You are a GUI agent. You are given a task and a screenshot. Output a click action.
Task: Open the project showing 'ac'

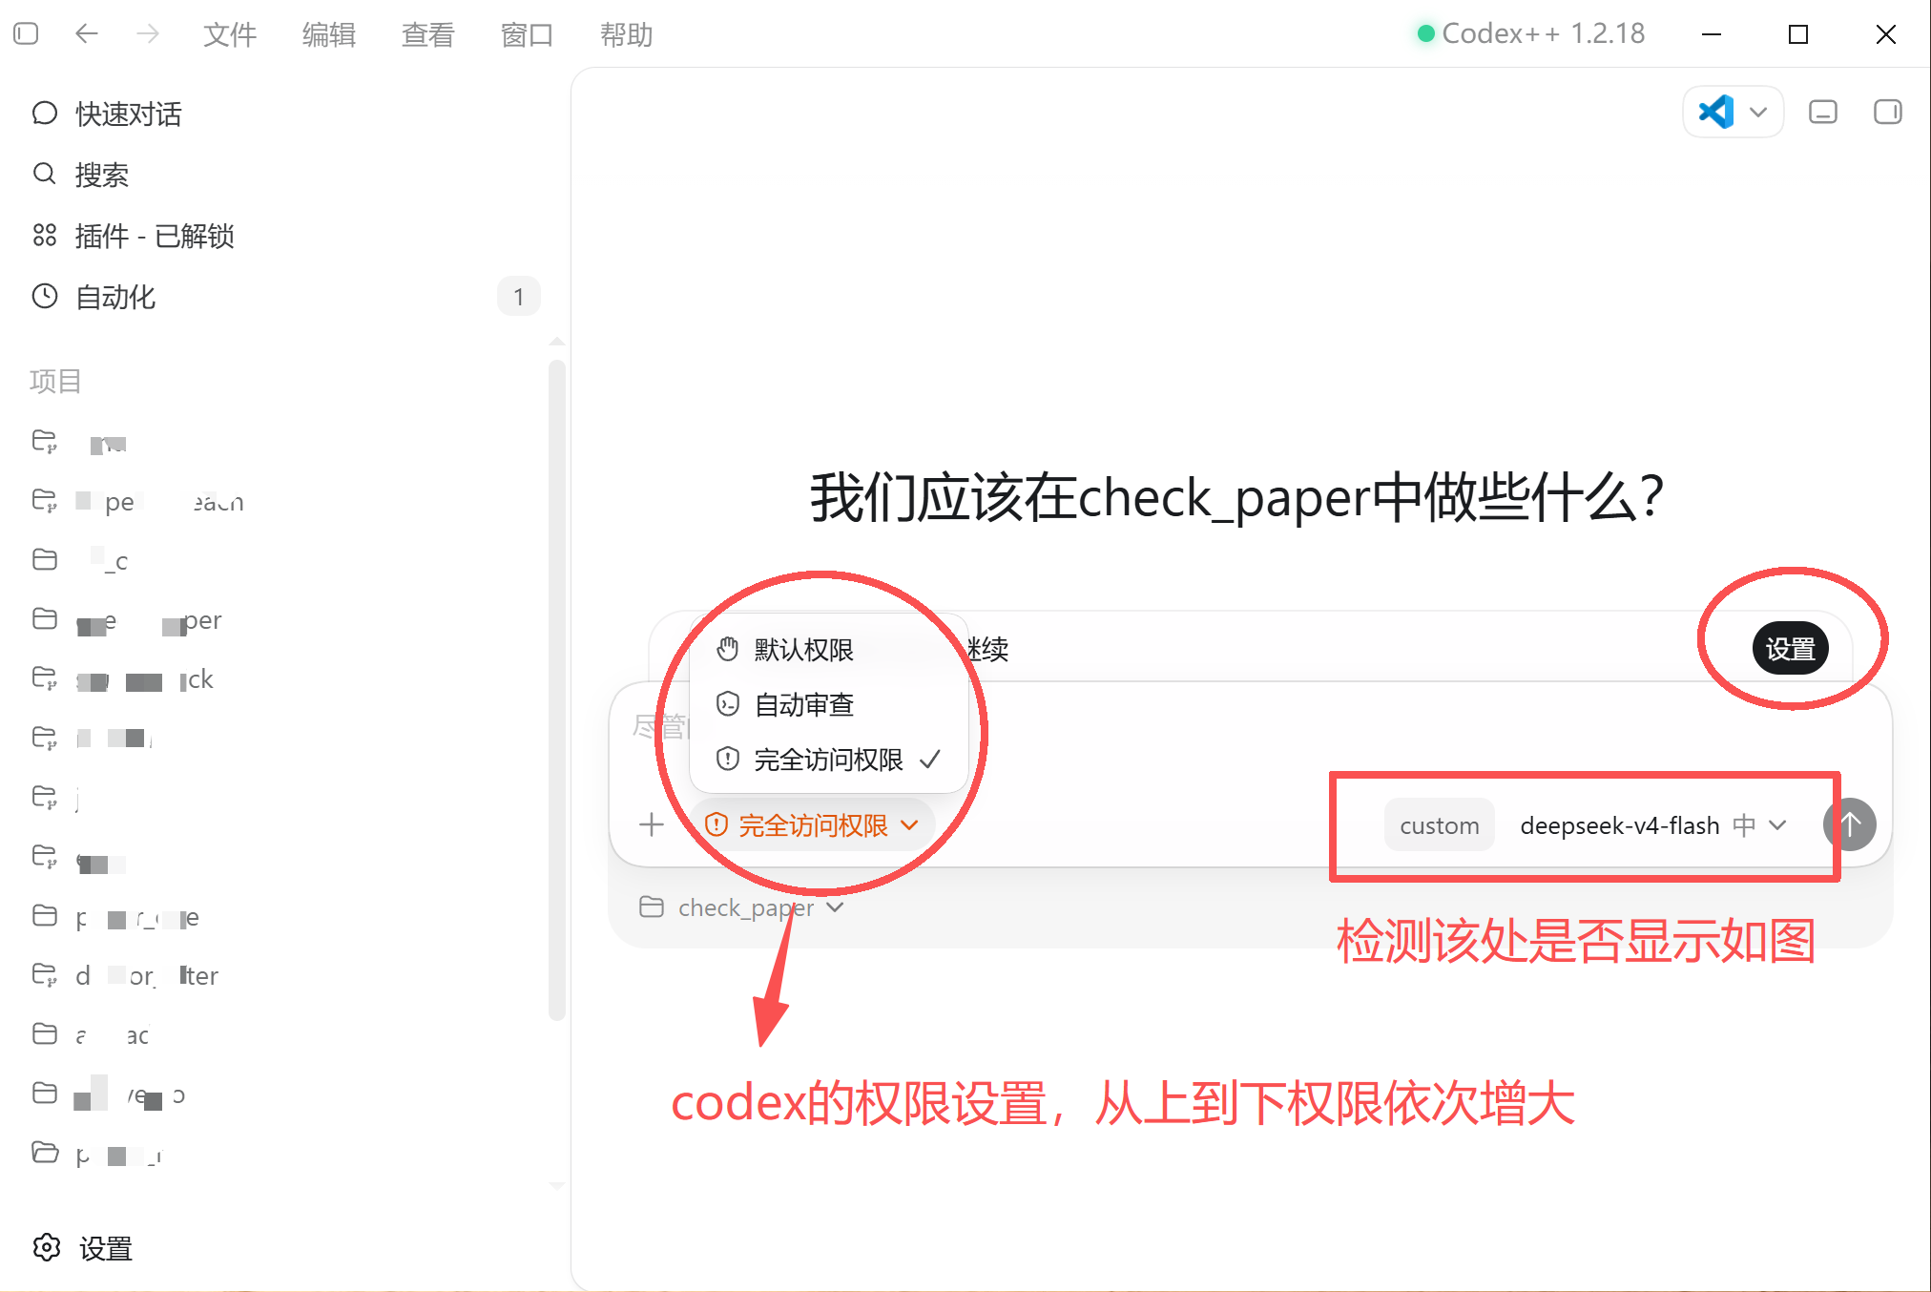282,1035
